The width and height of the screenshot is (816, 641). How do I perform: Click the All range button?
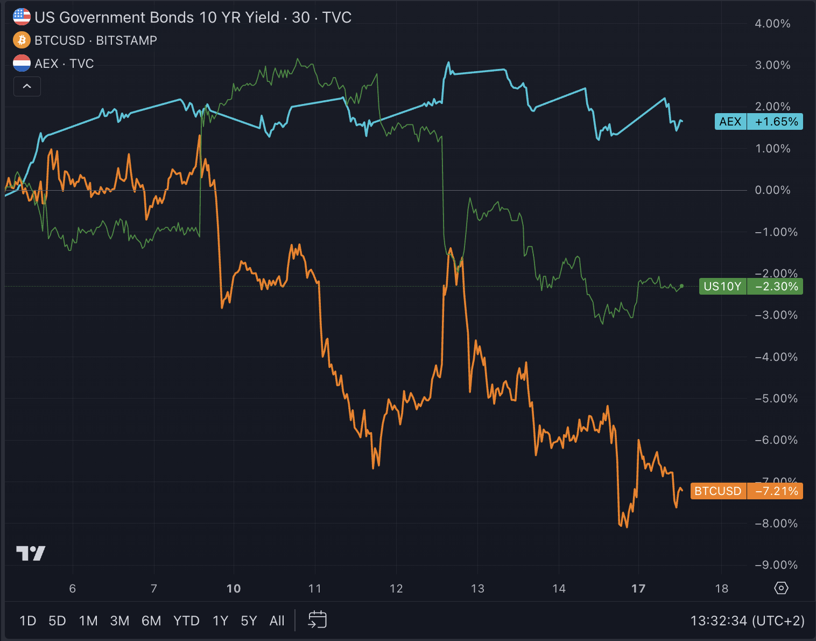(277, 620)
